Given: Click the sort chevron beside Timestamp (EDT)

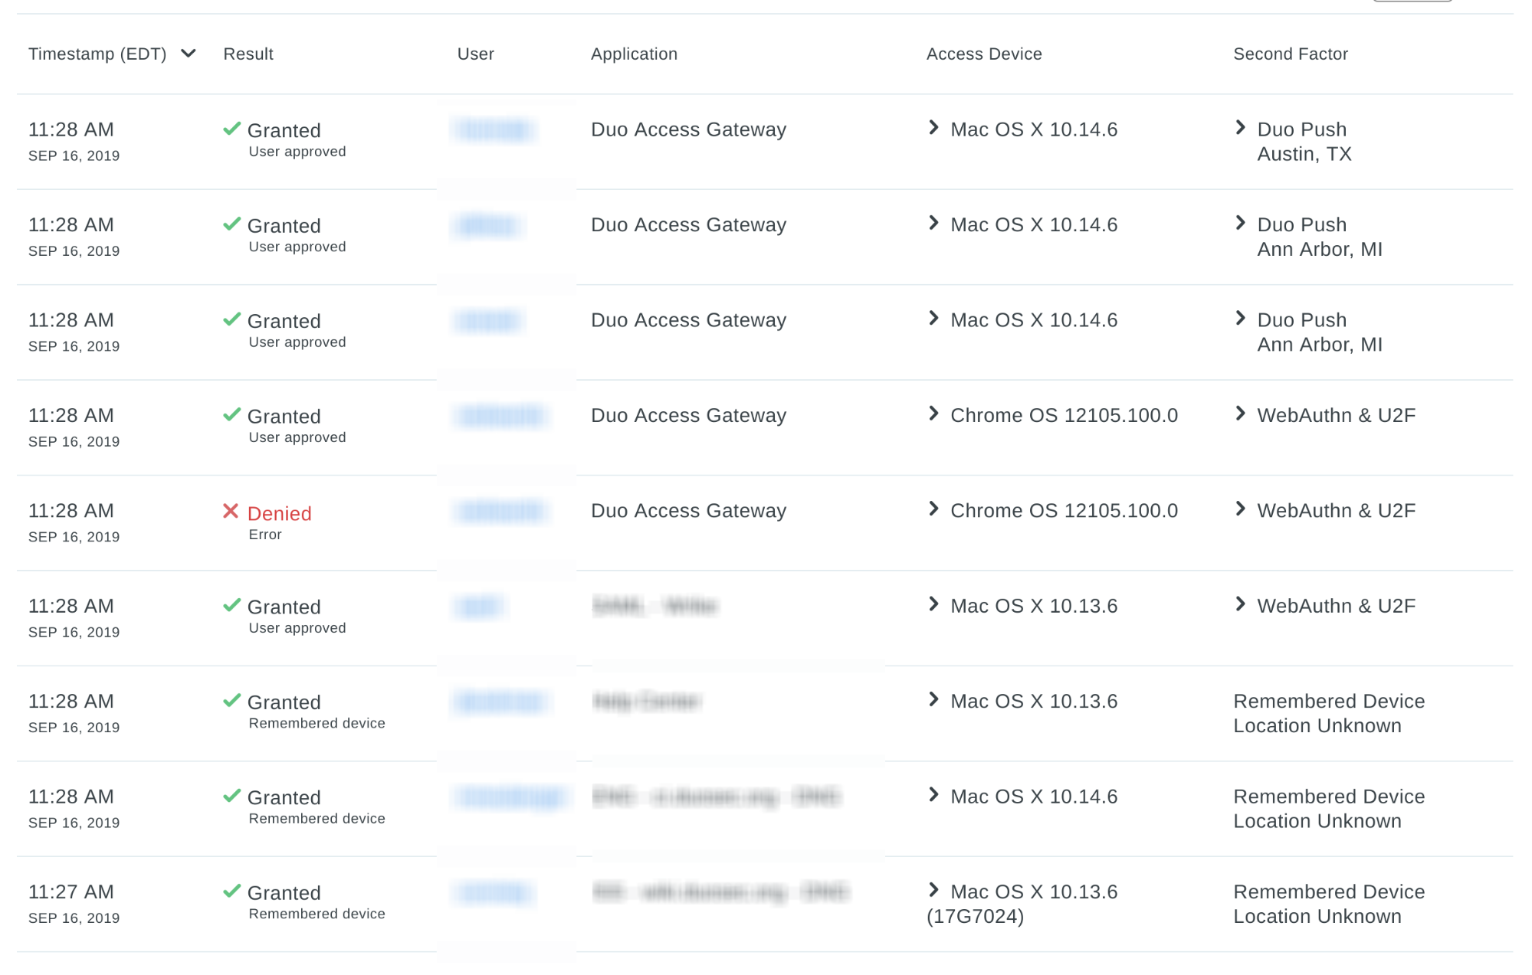Looking at the screenshot, I should pos(189,53).
